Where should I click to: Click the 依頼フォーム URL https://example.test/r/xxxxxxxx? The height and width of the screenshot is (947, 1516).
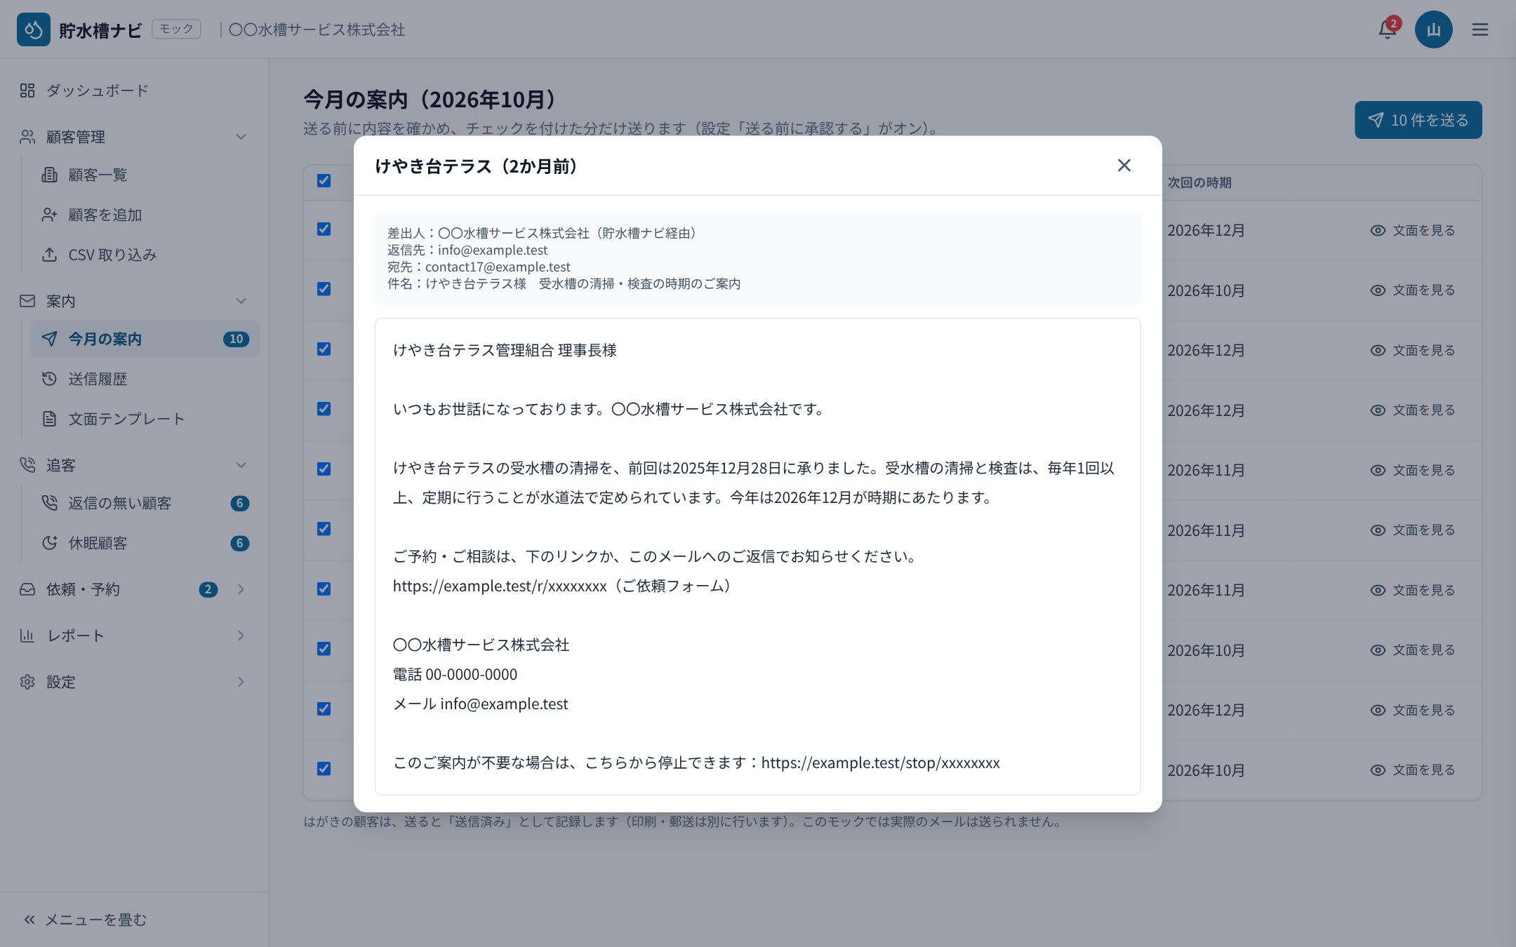pyautogui.click(x=500, y=586)
